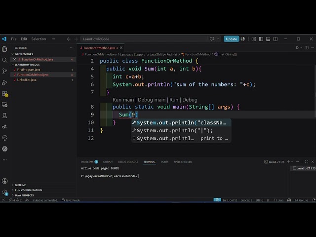Open the Testing beaker view
The width and height of the screenshot is (316, 237).
coord(4,116)
